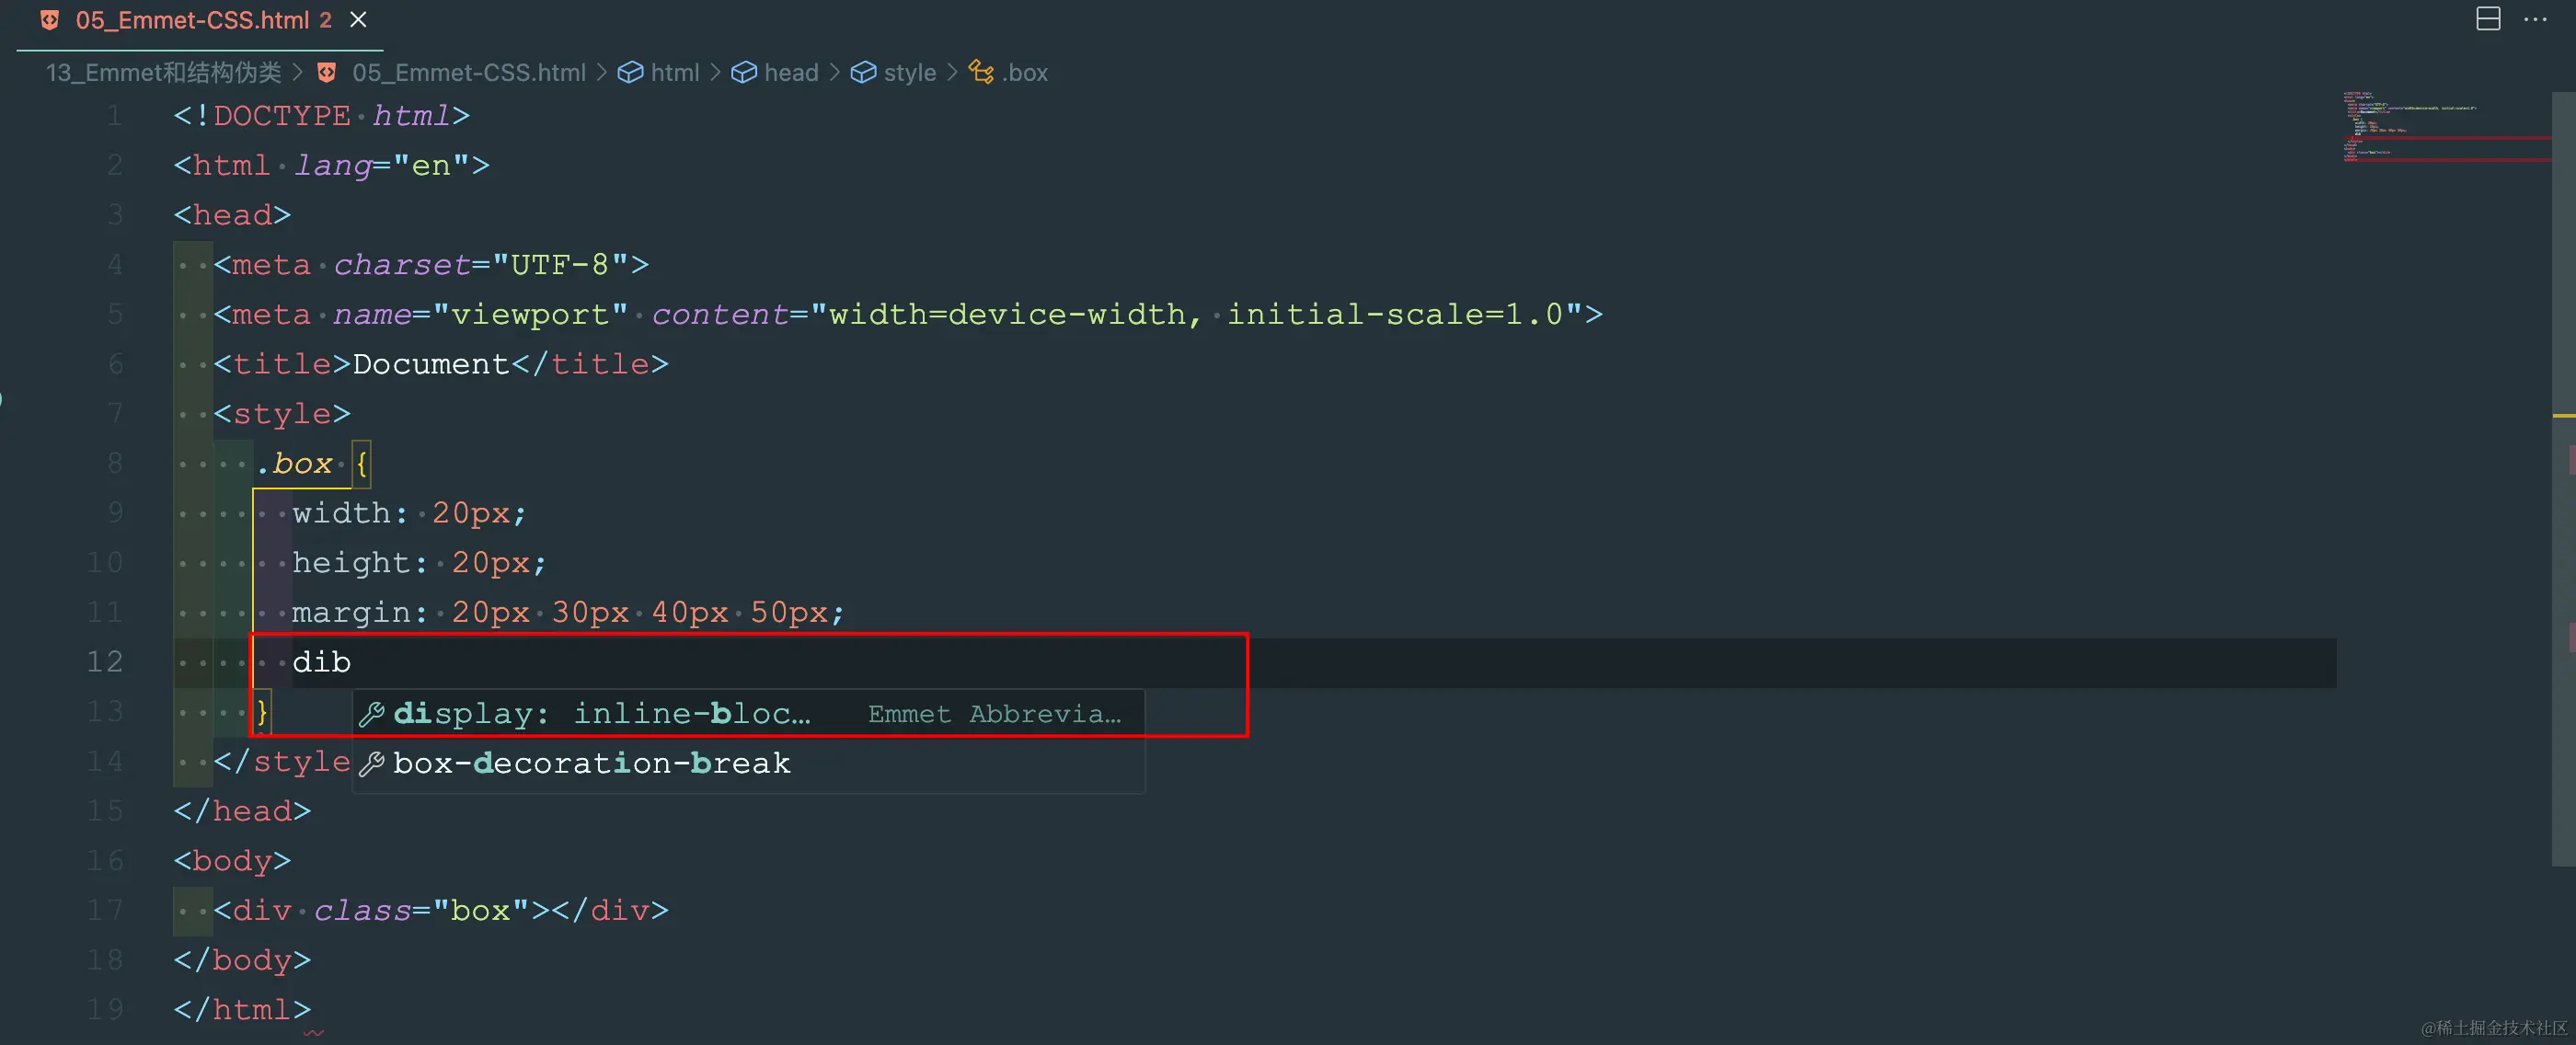The height and width of the screenshot is (1045, 2576).
Task: Click the style cube icon in breadcrumb
Action: pyautogui.click(x=863, y=73)
